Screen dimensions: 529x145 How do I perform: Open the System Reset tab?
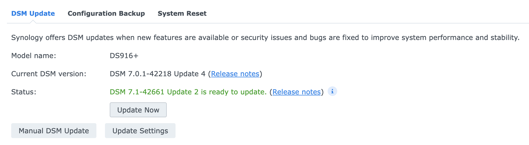pos(182,13)
